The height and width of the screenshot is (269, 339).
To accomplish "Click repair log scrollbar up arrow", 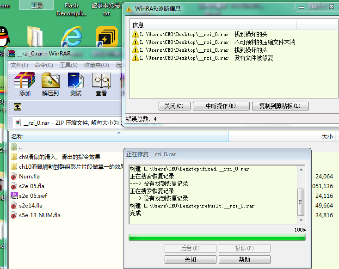I will [x=301, y=170].
